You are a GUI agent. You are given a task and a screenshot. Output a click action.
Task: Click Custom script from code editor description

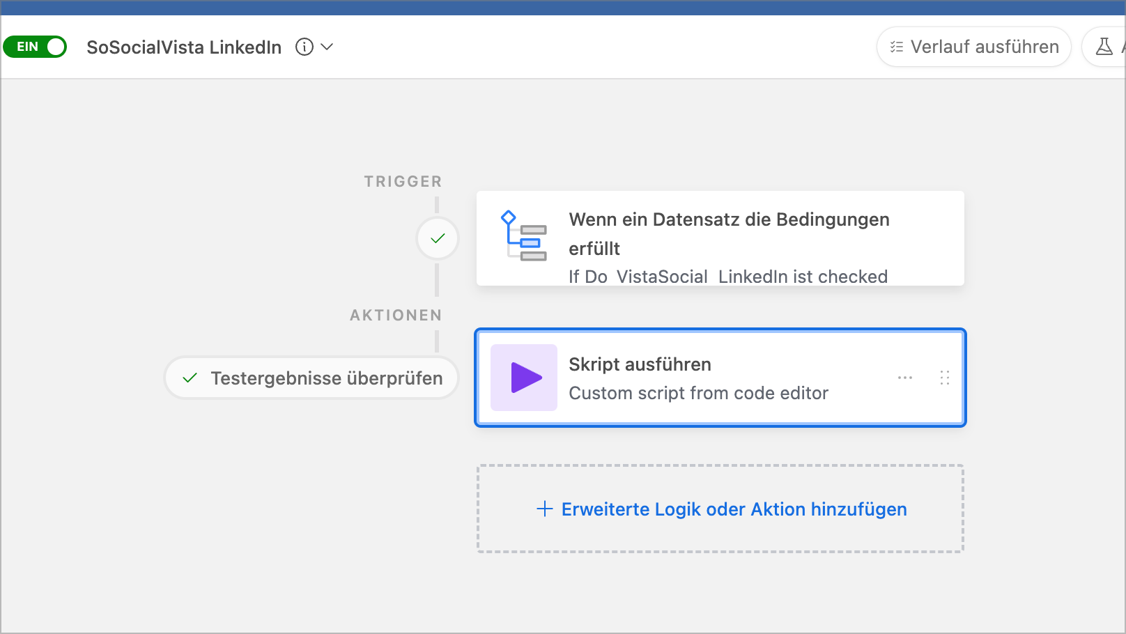click(x=698, y=393)
